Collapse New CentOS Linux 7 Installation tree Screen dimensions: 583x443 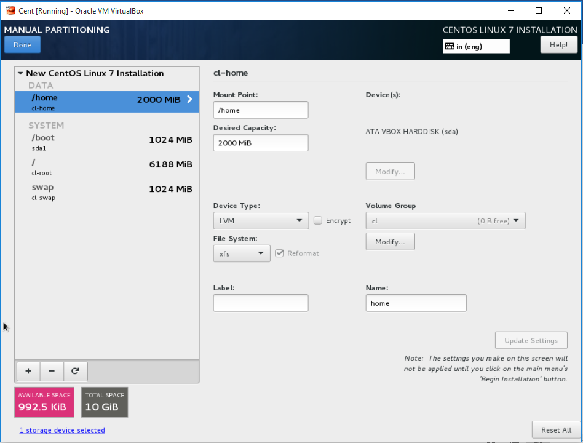click(20, 73)
